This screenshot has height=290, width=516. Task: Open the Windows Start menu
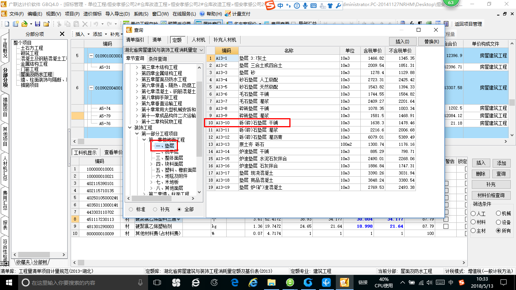click(9, 282)
